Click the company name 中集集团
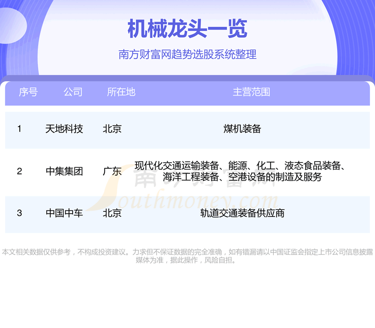The image size is (375, 328). pyautogui.click(x=64, y=171)
